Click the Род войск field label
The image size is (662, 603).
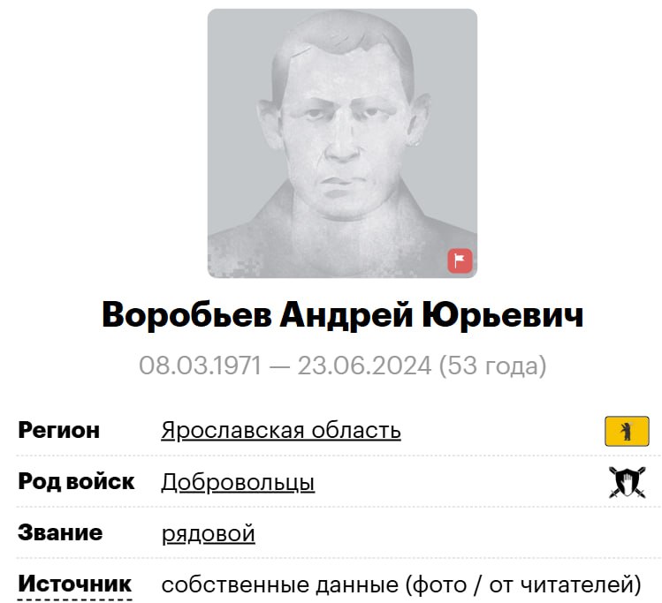[76, 481]
